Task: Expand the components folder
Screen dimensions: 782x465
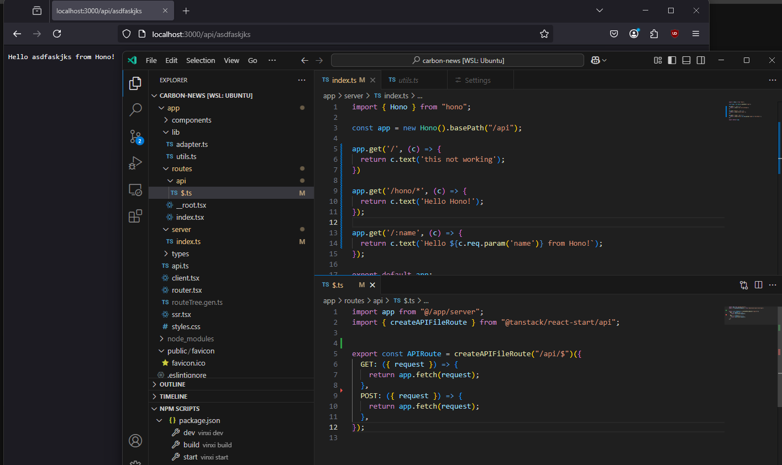Action: 166,120
